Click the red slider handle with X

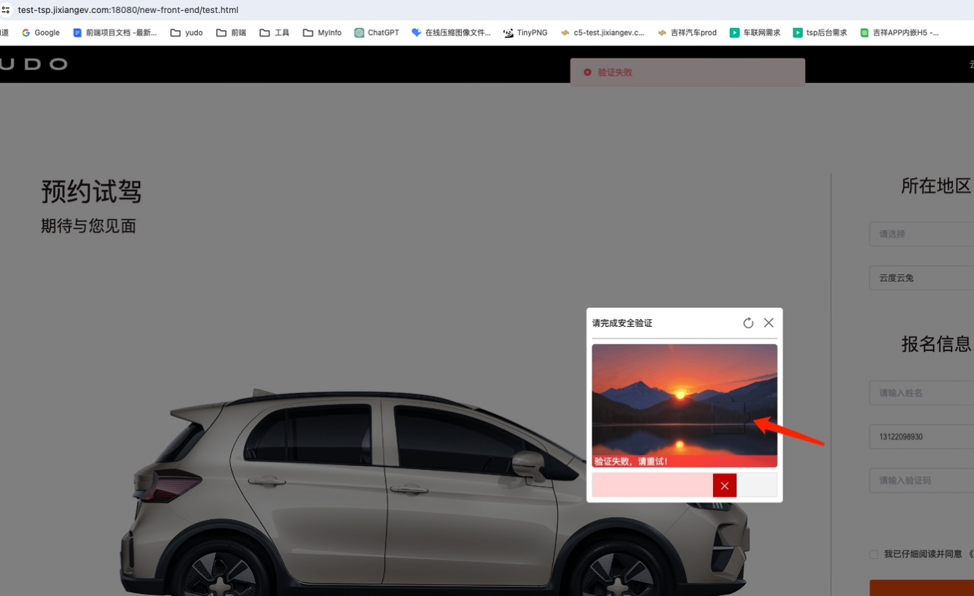pyautogui.click(x=724, y=485)
